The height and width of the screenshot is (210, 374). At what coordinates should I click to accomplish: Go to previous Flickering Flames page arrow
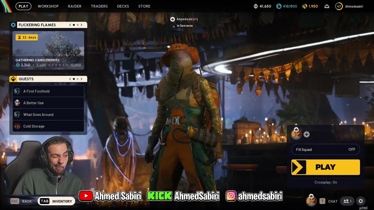[x=70, y=25]
